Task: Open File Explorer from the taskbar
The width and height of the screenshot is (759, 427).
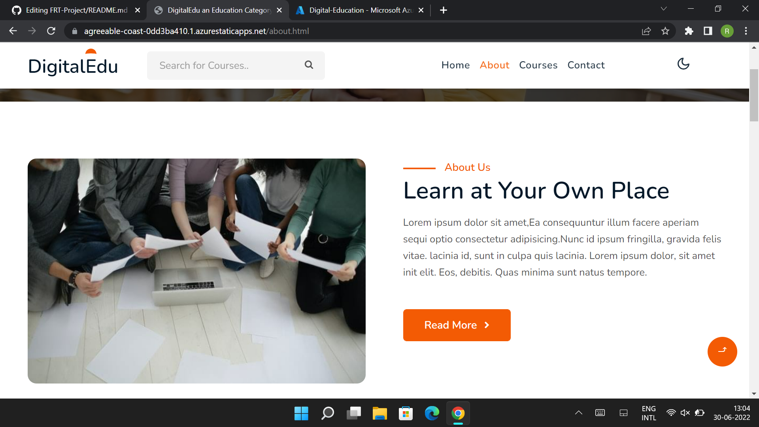Action: point(379,413)
